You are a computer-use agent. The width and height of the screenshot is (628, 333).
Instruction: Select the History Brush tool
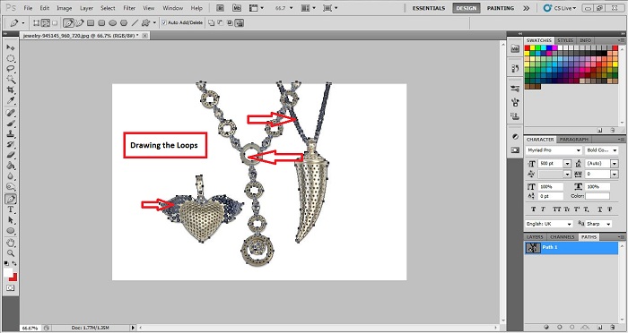pos(11,144)
